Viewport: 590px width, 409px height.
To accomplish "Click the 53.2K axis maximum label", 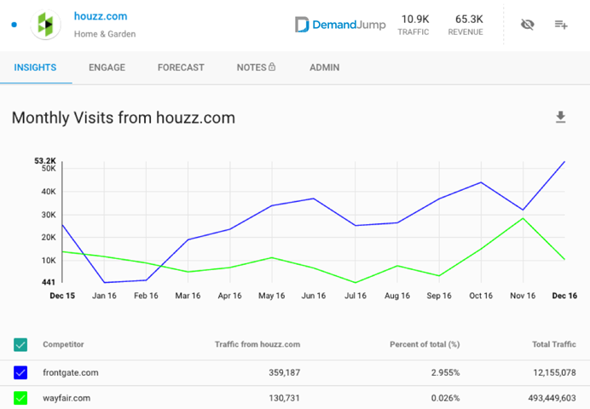I will click(45, 161).
